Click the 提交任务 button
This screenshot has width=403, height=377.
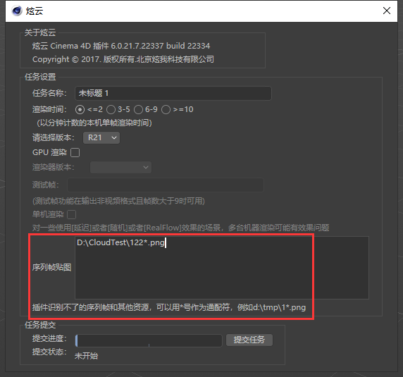249,340
